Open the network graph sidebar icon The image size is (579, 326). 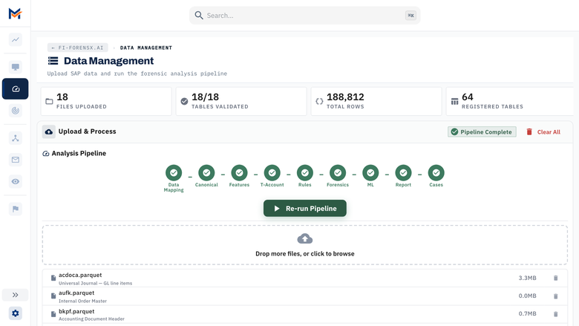pyautogui.click(x=15, y=138)
